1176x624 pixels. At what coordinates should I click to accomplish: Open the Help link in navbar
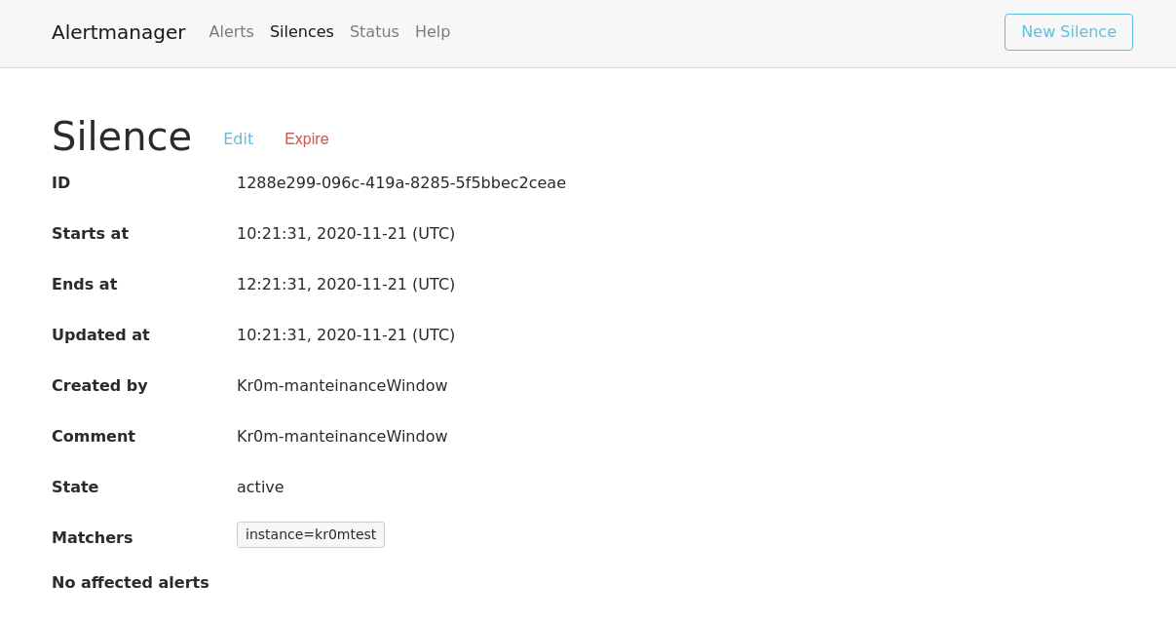[433, 32]
